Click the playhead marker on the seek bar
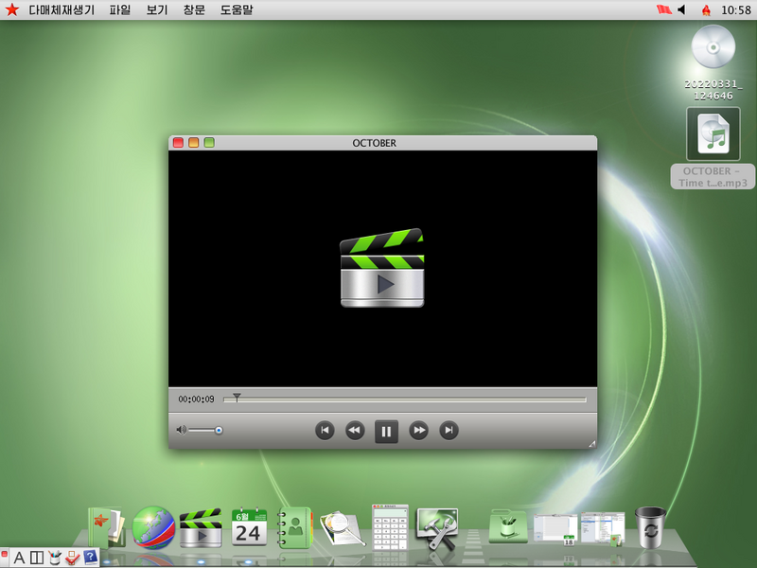Screen dimensions: 757x568 tap(237, 398)
